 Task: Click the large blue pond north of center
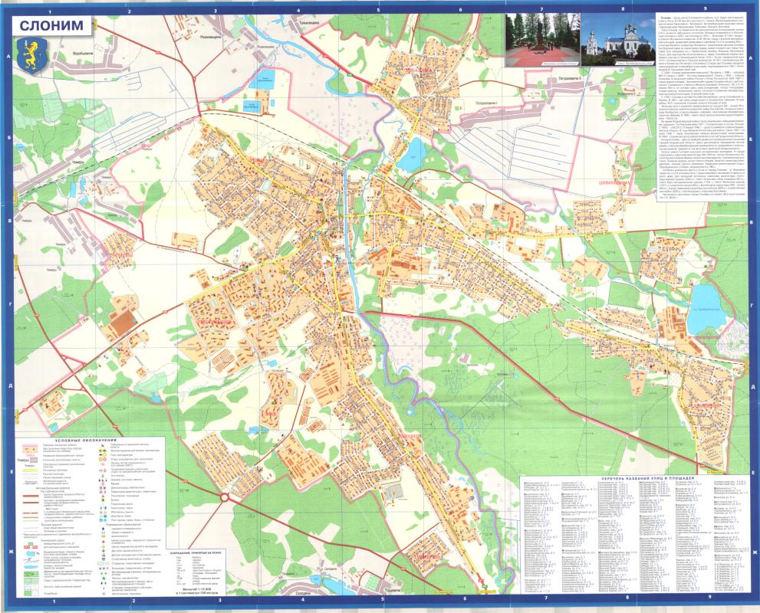point(415,150)
